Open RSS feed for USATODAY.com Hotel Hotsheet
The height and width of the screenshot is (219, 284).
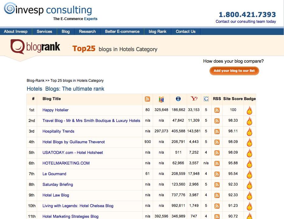click(x=217, y=153)
